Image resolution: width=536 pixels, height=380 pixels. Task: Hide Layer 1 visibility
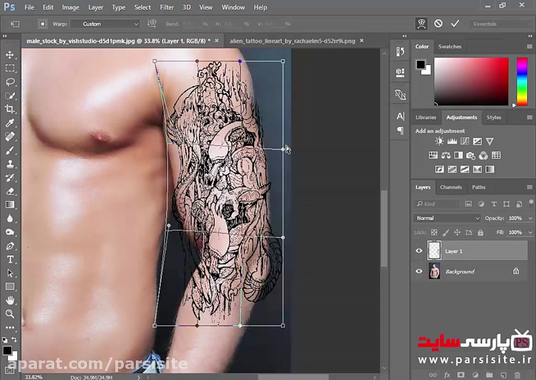coord(419,251)
